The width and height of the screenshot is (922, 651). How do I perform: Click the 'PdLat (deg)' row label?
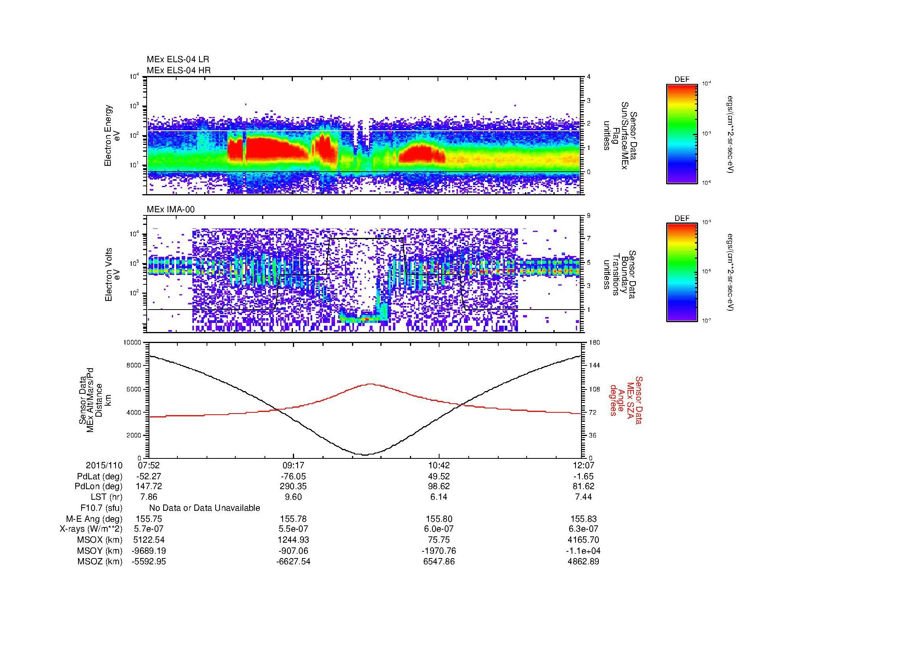click(x=100, y=477)
